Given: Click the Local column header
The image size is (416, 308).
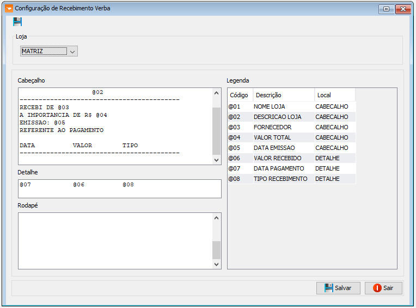Looking at the screenshot, I should pyautogui.click(x=334, y=95).
